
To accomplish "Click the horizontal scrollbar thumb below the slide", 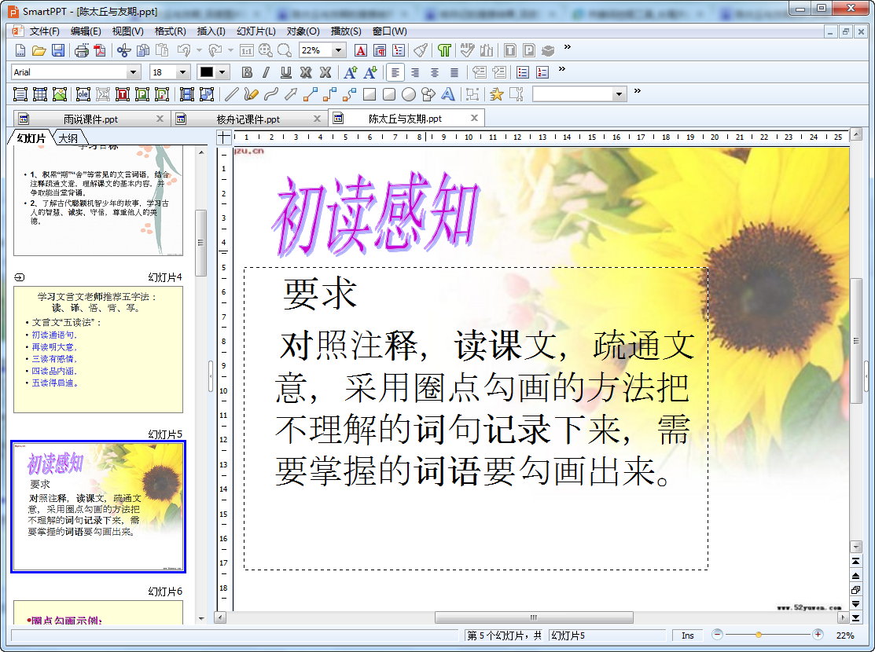I will click(x=534, y=617).
